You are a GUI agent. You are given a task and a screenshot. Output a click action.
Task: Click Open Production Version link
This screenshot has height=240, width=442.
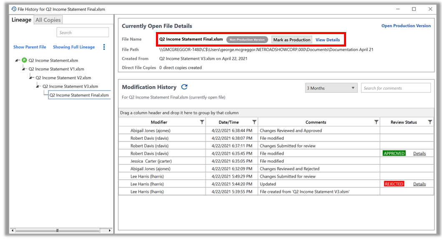(406, 25)
